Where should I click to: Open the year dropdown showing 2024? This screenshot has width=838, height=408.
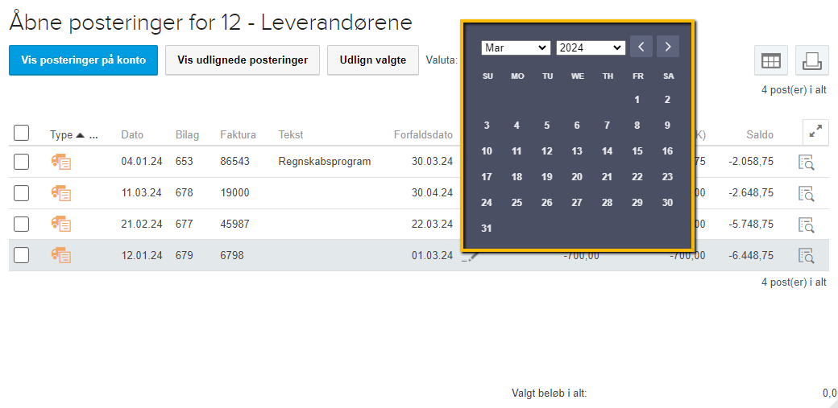591,48
